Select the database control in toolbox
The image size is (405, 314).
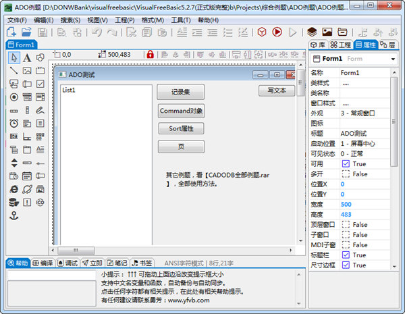[x=14, y=202]
